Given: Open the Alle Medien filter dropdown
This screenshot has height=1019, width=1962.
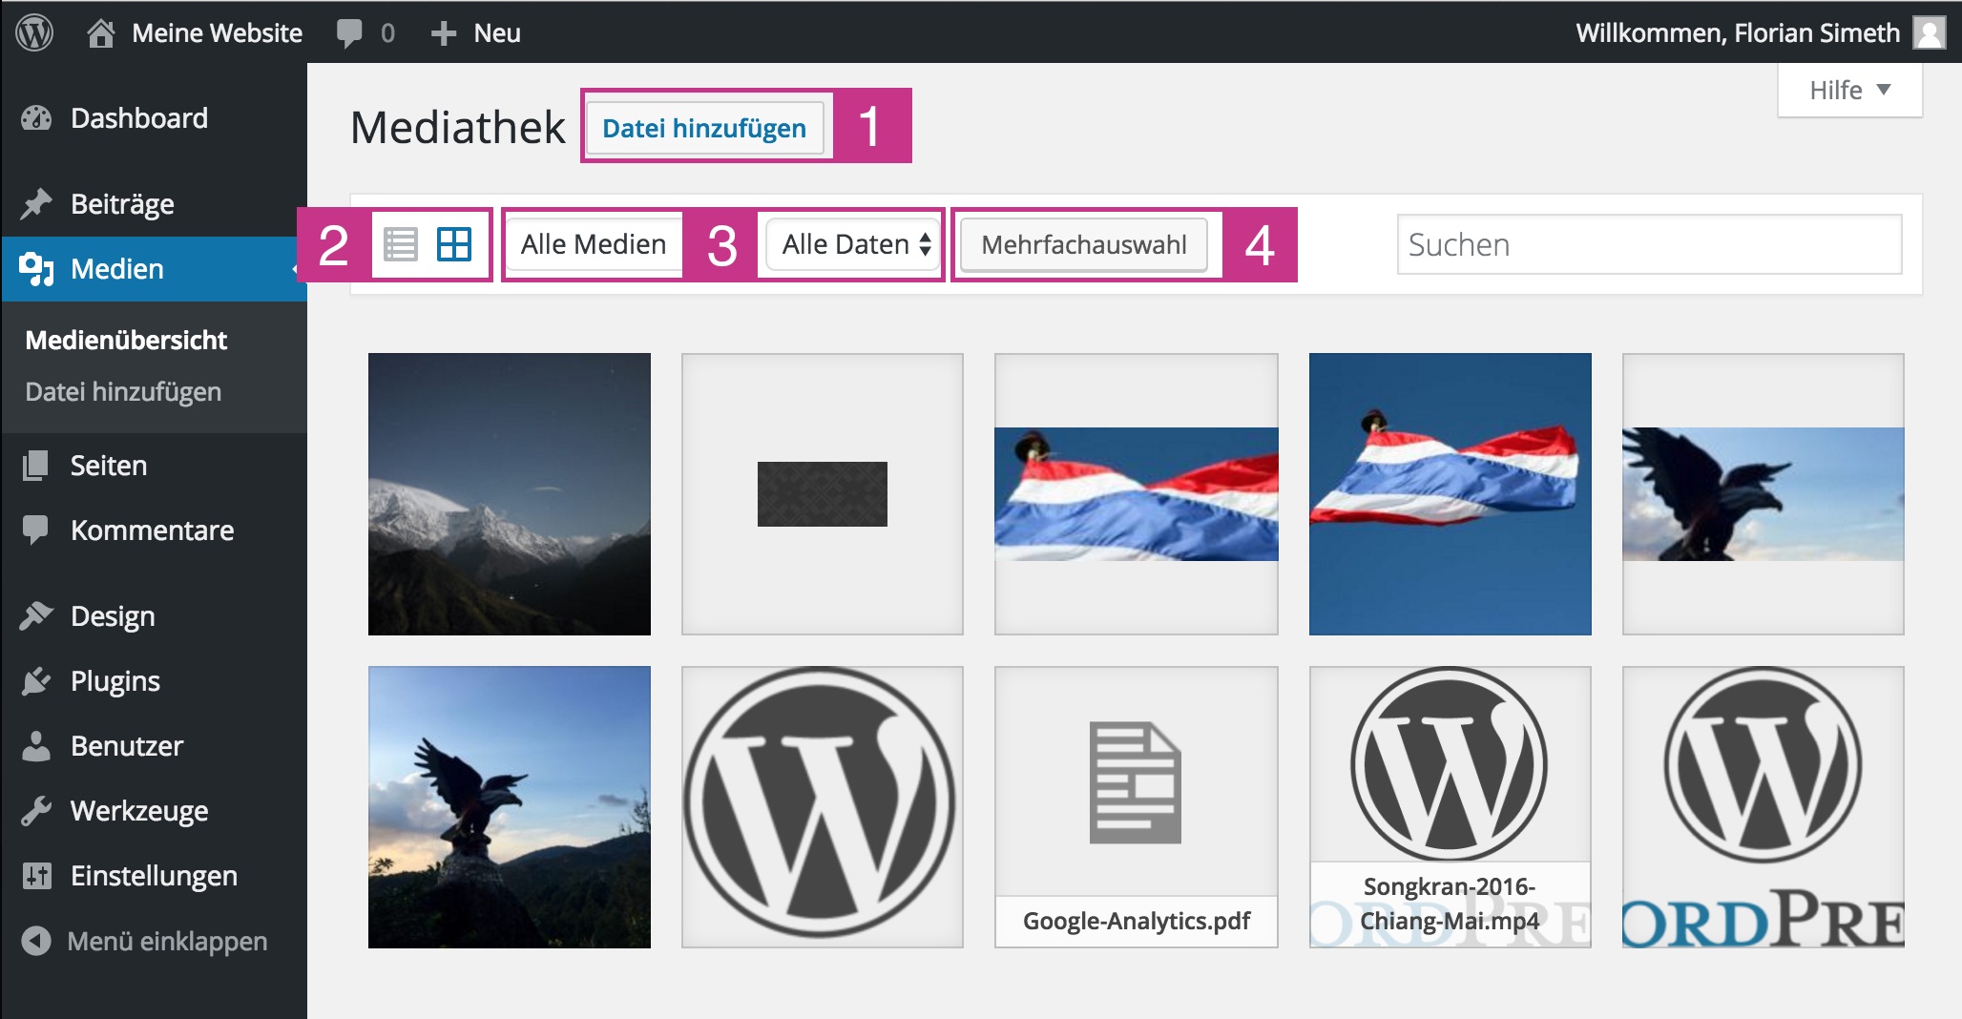Looking at the screenshot, I should coord(593,244).
